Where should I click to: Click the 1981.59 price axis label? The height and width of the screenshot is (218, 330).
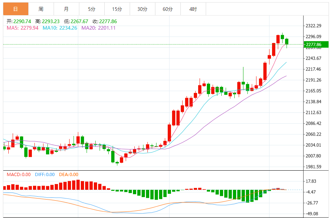click(314, 167)
